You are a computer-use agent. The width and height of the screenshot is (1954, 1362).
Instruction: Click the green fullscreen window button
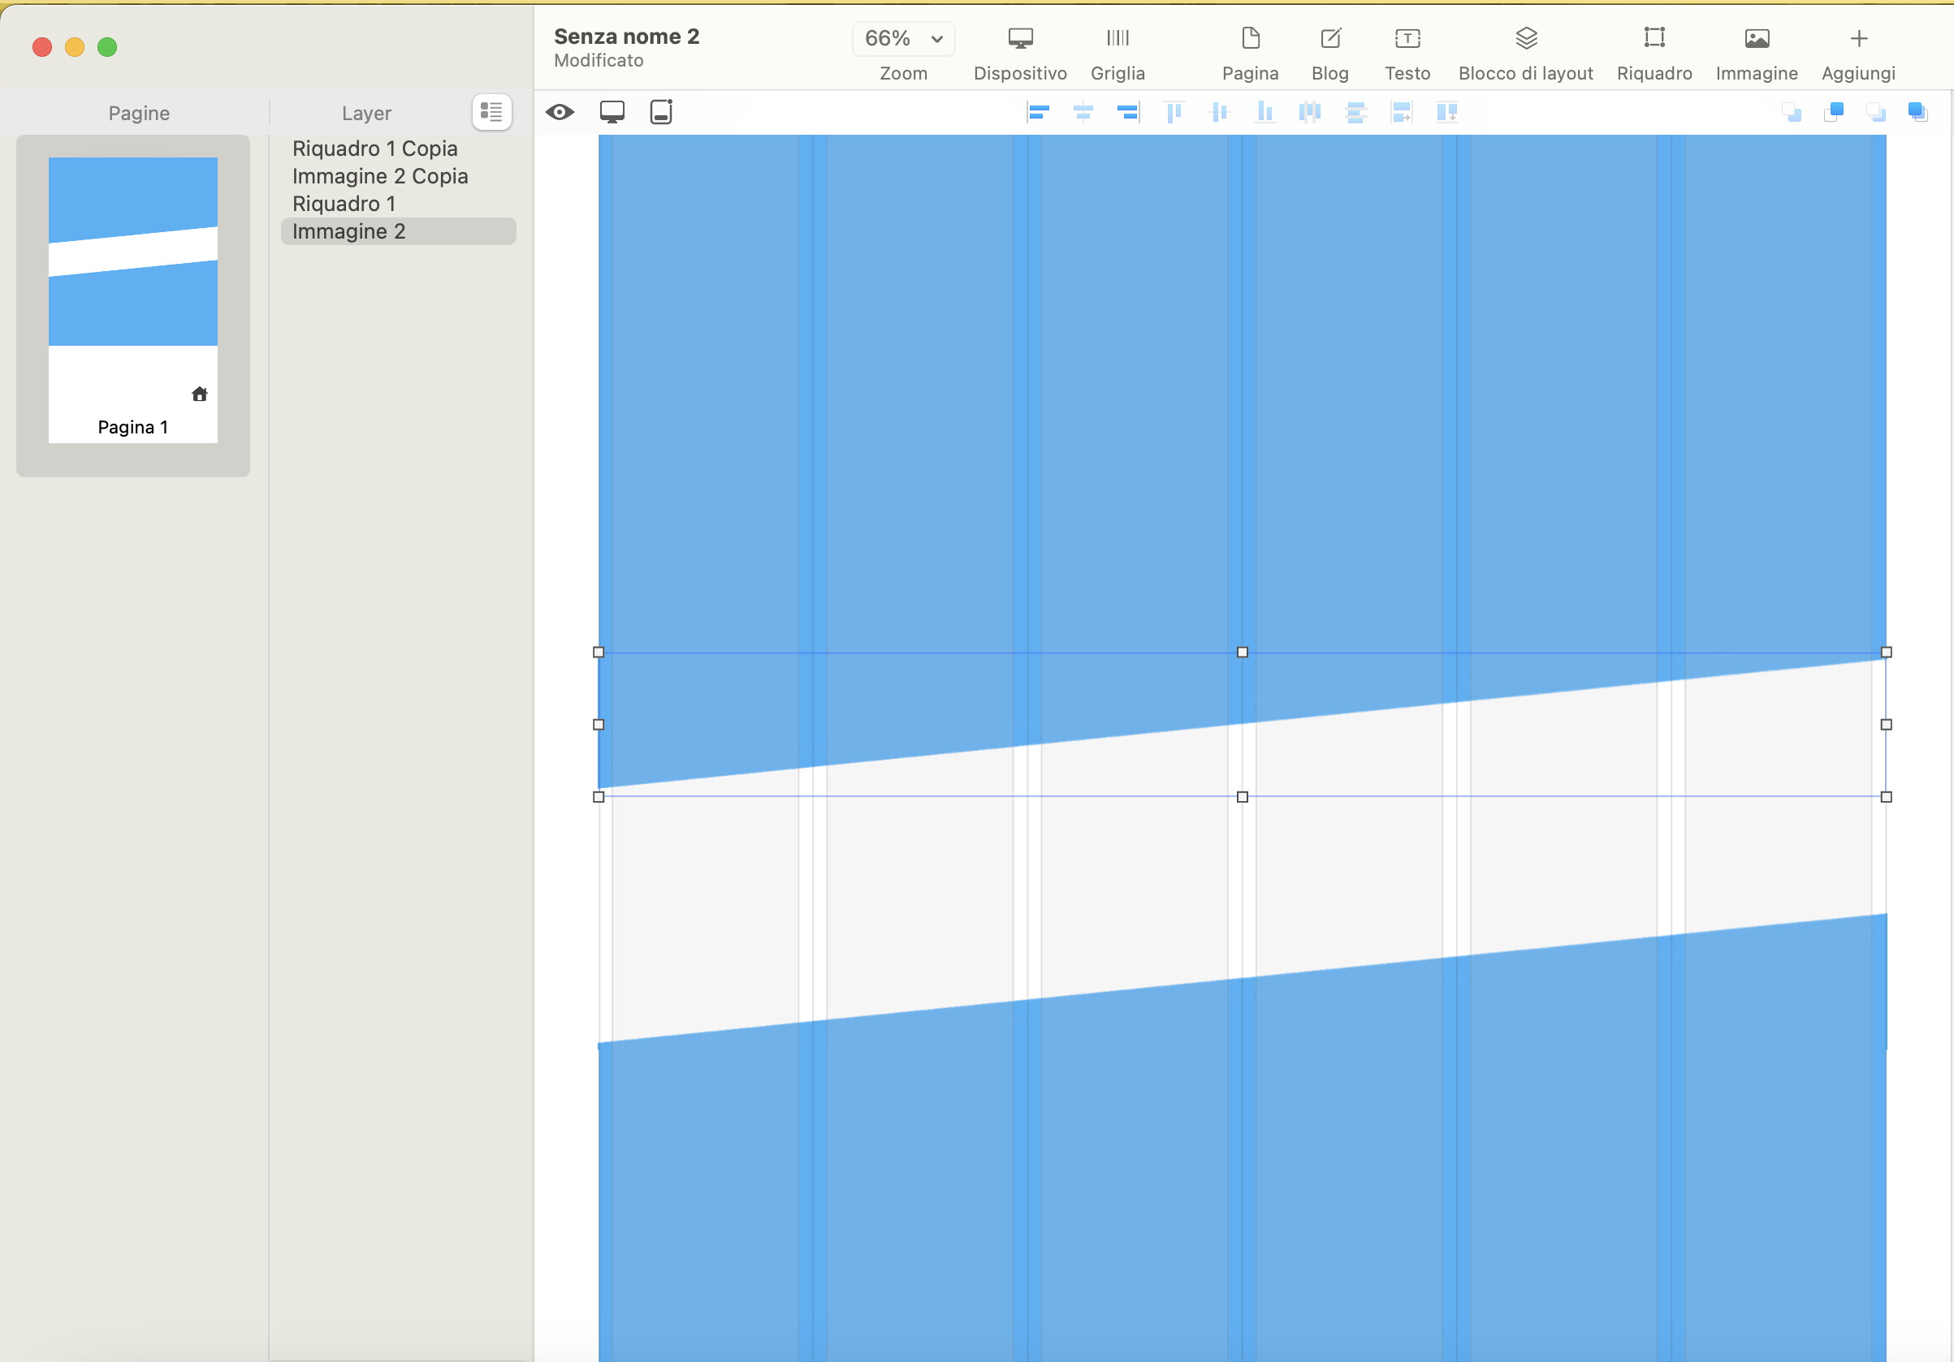pos(107,47)
